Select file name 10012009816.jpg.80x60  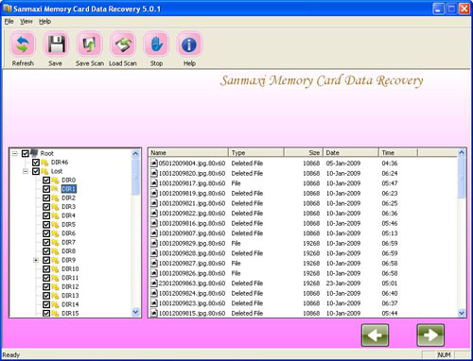point(192,223)
